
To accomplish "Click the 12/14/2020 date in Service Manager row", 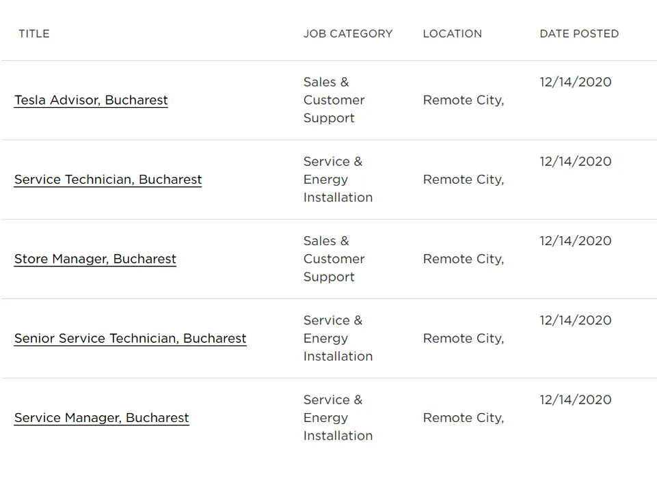I will click(x=575, y=399).
